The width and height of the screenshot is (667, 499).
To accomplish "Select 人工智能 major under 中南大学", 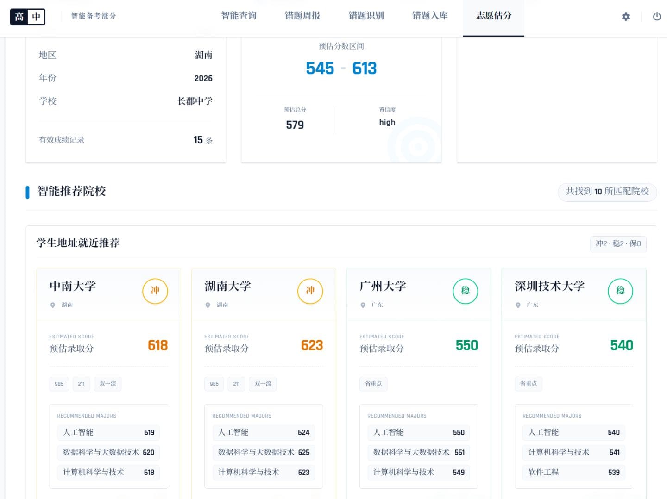I will (x=108, y=432).
